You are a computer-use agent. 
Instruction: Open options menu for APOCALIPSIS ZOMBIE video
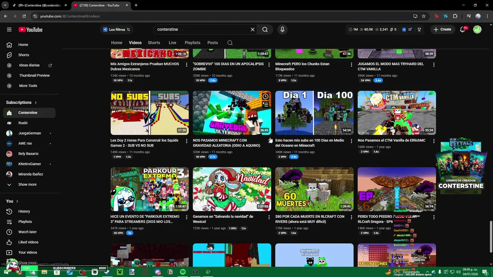(269, 65)
